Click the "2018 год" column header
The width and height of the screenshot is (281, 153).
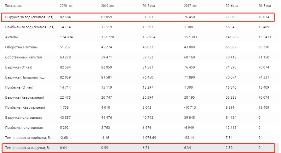click(x=149, y=6)
